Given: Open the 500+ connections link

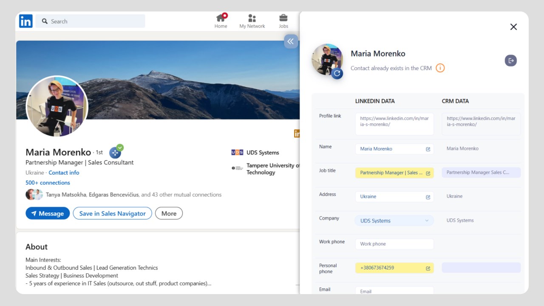Looking at the screenshot, I should (48, 183).
